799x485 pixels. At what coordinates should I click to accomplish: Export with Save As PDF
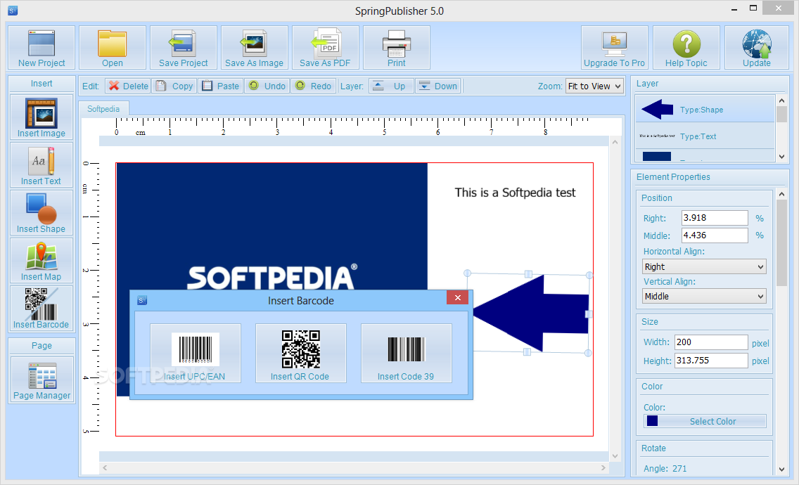point(325,47)
